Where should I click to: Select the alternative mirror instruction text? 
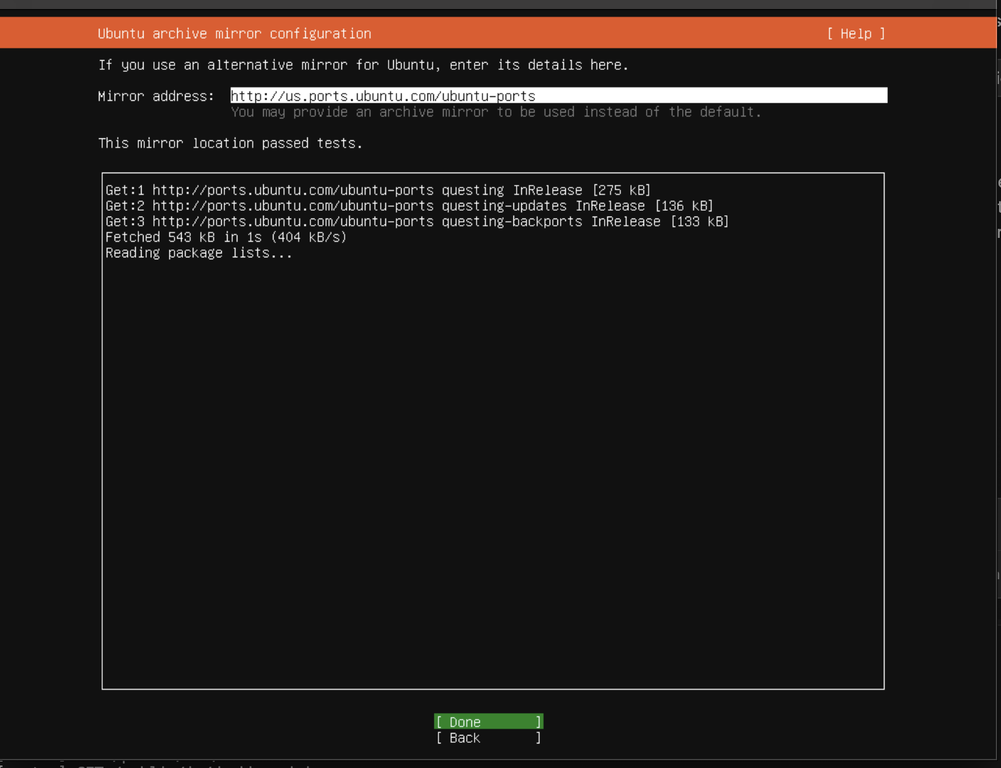click(x=363, y=65)
